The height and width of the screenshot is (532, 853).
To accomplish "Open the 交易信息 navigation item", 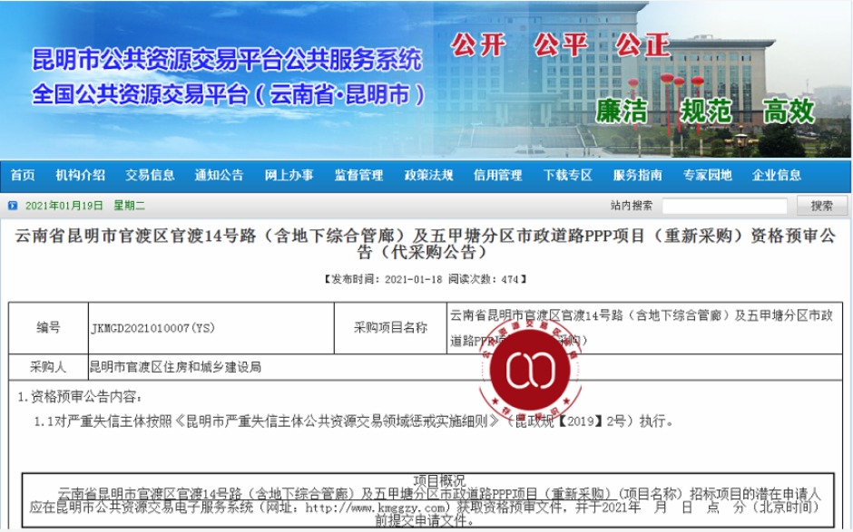I will pos(150,175).
